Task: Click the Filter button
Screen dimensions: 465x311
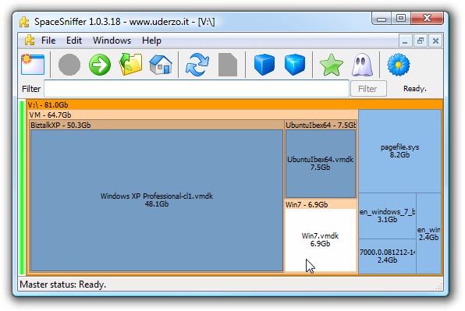Action: pyautogui.click(x=368, y=89)
